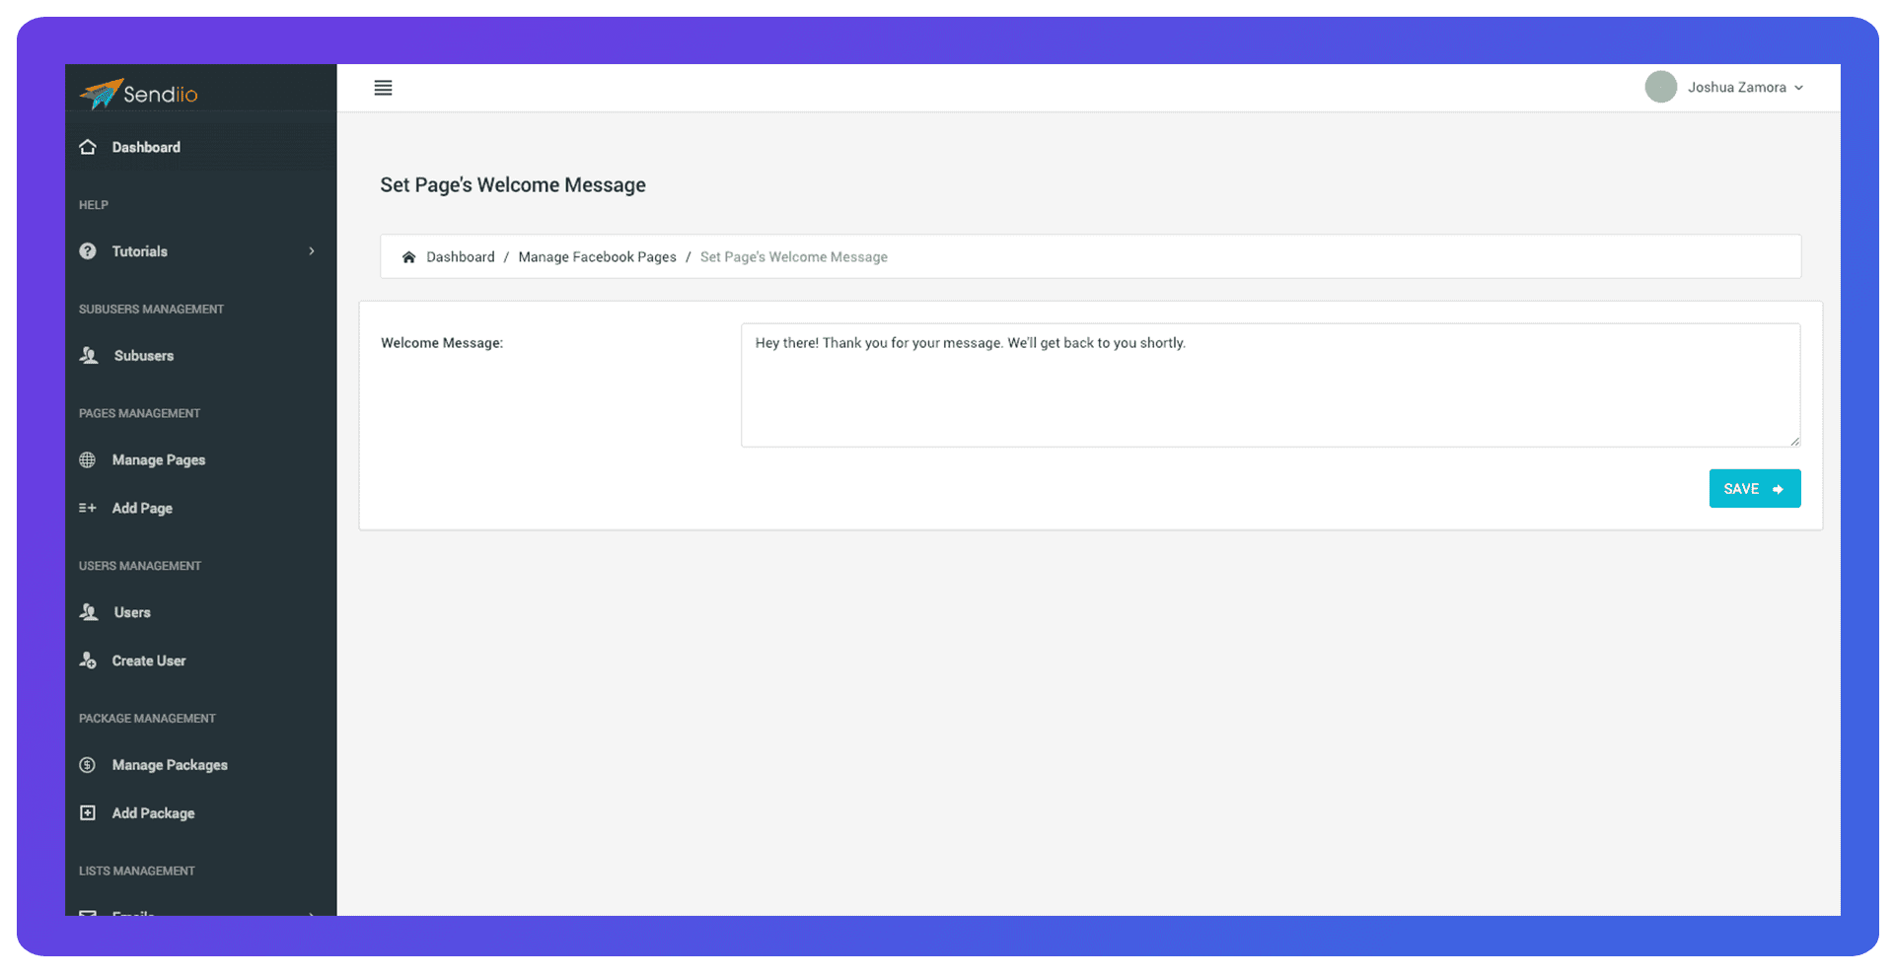Click the Sendiio logo
The height and width of the screenshot is (977, 1894).
click(x=139, y=94)
